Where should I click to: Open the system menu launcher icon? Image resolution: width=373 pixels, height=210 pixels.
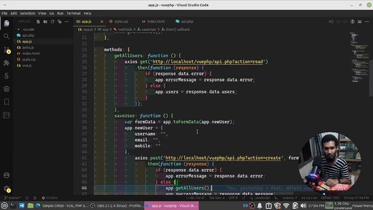tap(4, 206)
